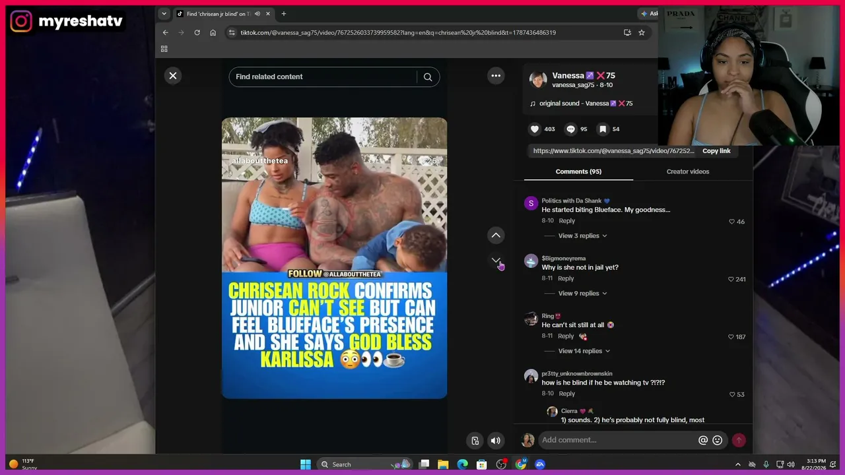Image resolution: width=845 pixels, height=475 pixels.
Task: Reply to Politics with Da Shank's comment
Action: pyautogui.click(x=567, y=221)
